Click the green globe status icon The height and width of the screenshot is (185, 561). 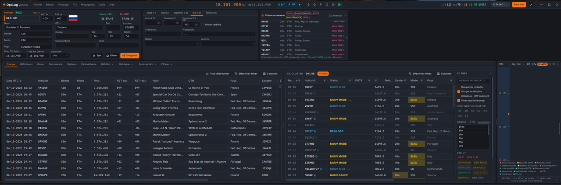point(339,5)
